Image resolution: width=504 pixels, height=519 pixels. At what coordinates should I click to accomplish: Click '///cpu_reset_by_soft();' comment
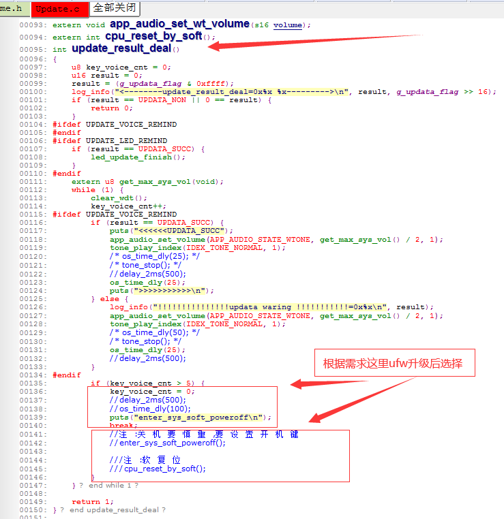(x=158, y=469)
